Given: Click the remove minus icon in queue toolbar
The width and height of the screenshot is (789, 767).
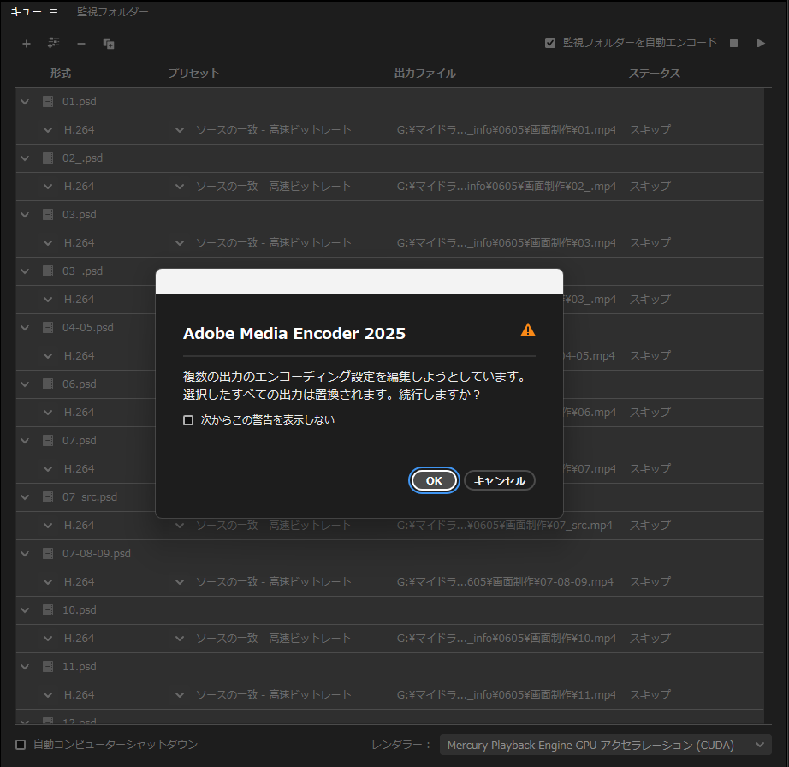Looking at the screenshot, I should click(x=81, y=44).
